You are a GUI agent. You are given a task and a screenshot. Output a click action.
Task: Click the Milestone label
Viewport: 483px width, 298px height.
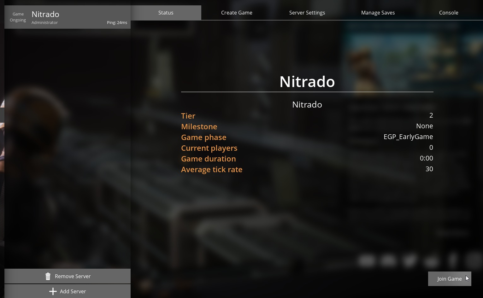[x=199, y=127]
